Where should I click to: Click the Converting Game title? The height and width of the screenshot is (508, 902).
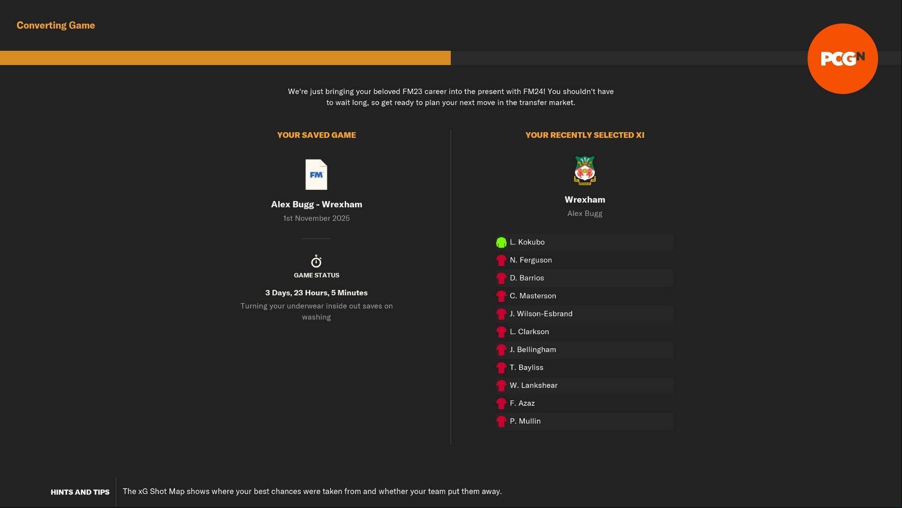click(56, 25)
